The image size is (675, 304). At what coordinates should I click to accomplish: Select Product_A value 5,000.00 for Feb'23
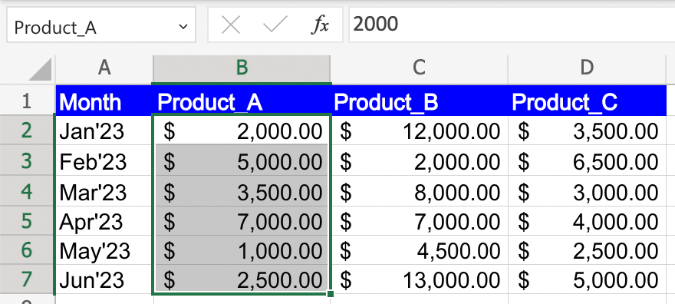[x=242, y=160]
